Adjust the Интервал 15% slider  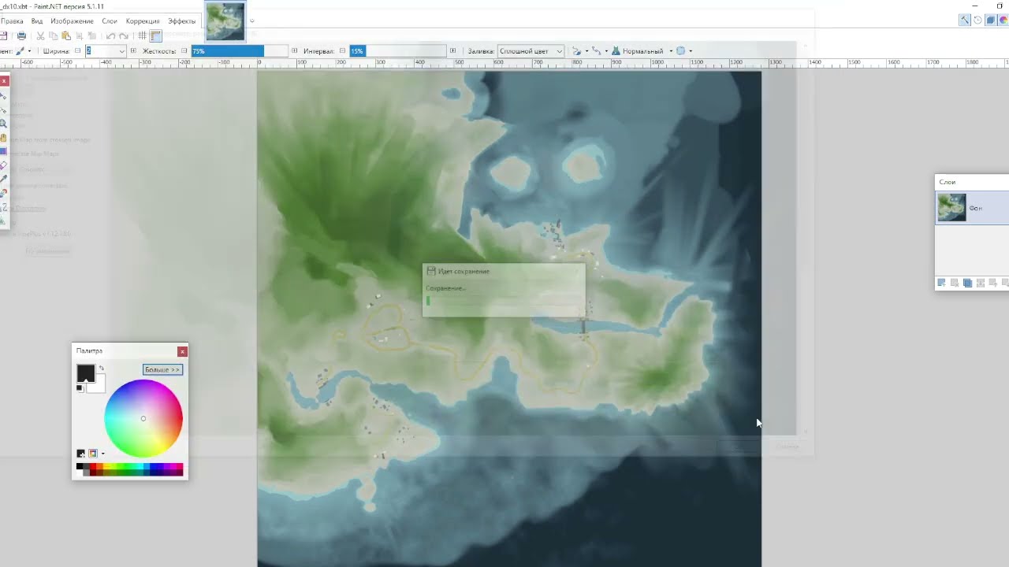click(x=398, y=51)
